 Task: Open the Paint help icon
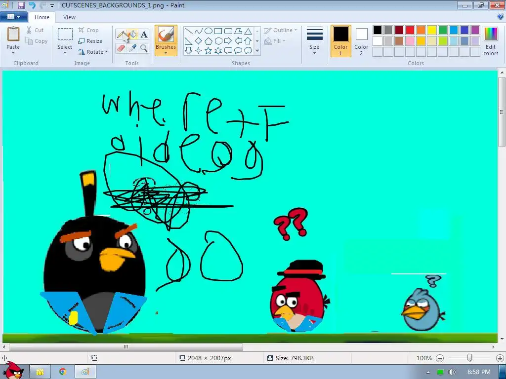(501, 17)
